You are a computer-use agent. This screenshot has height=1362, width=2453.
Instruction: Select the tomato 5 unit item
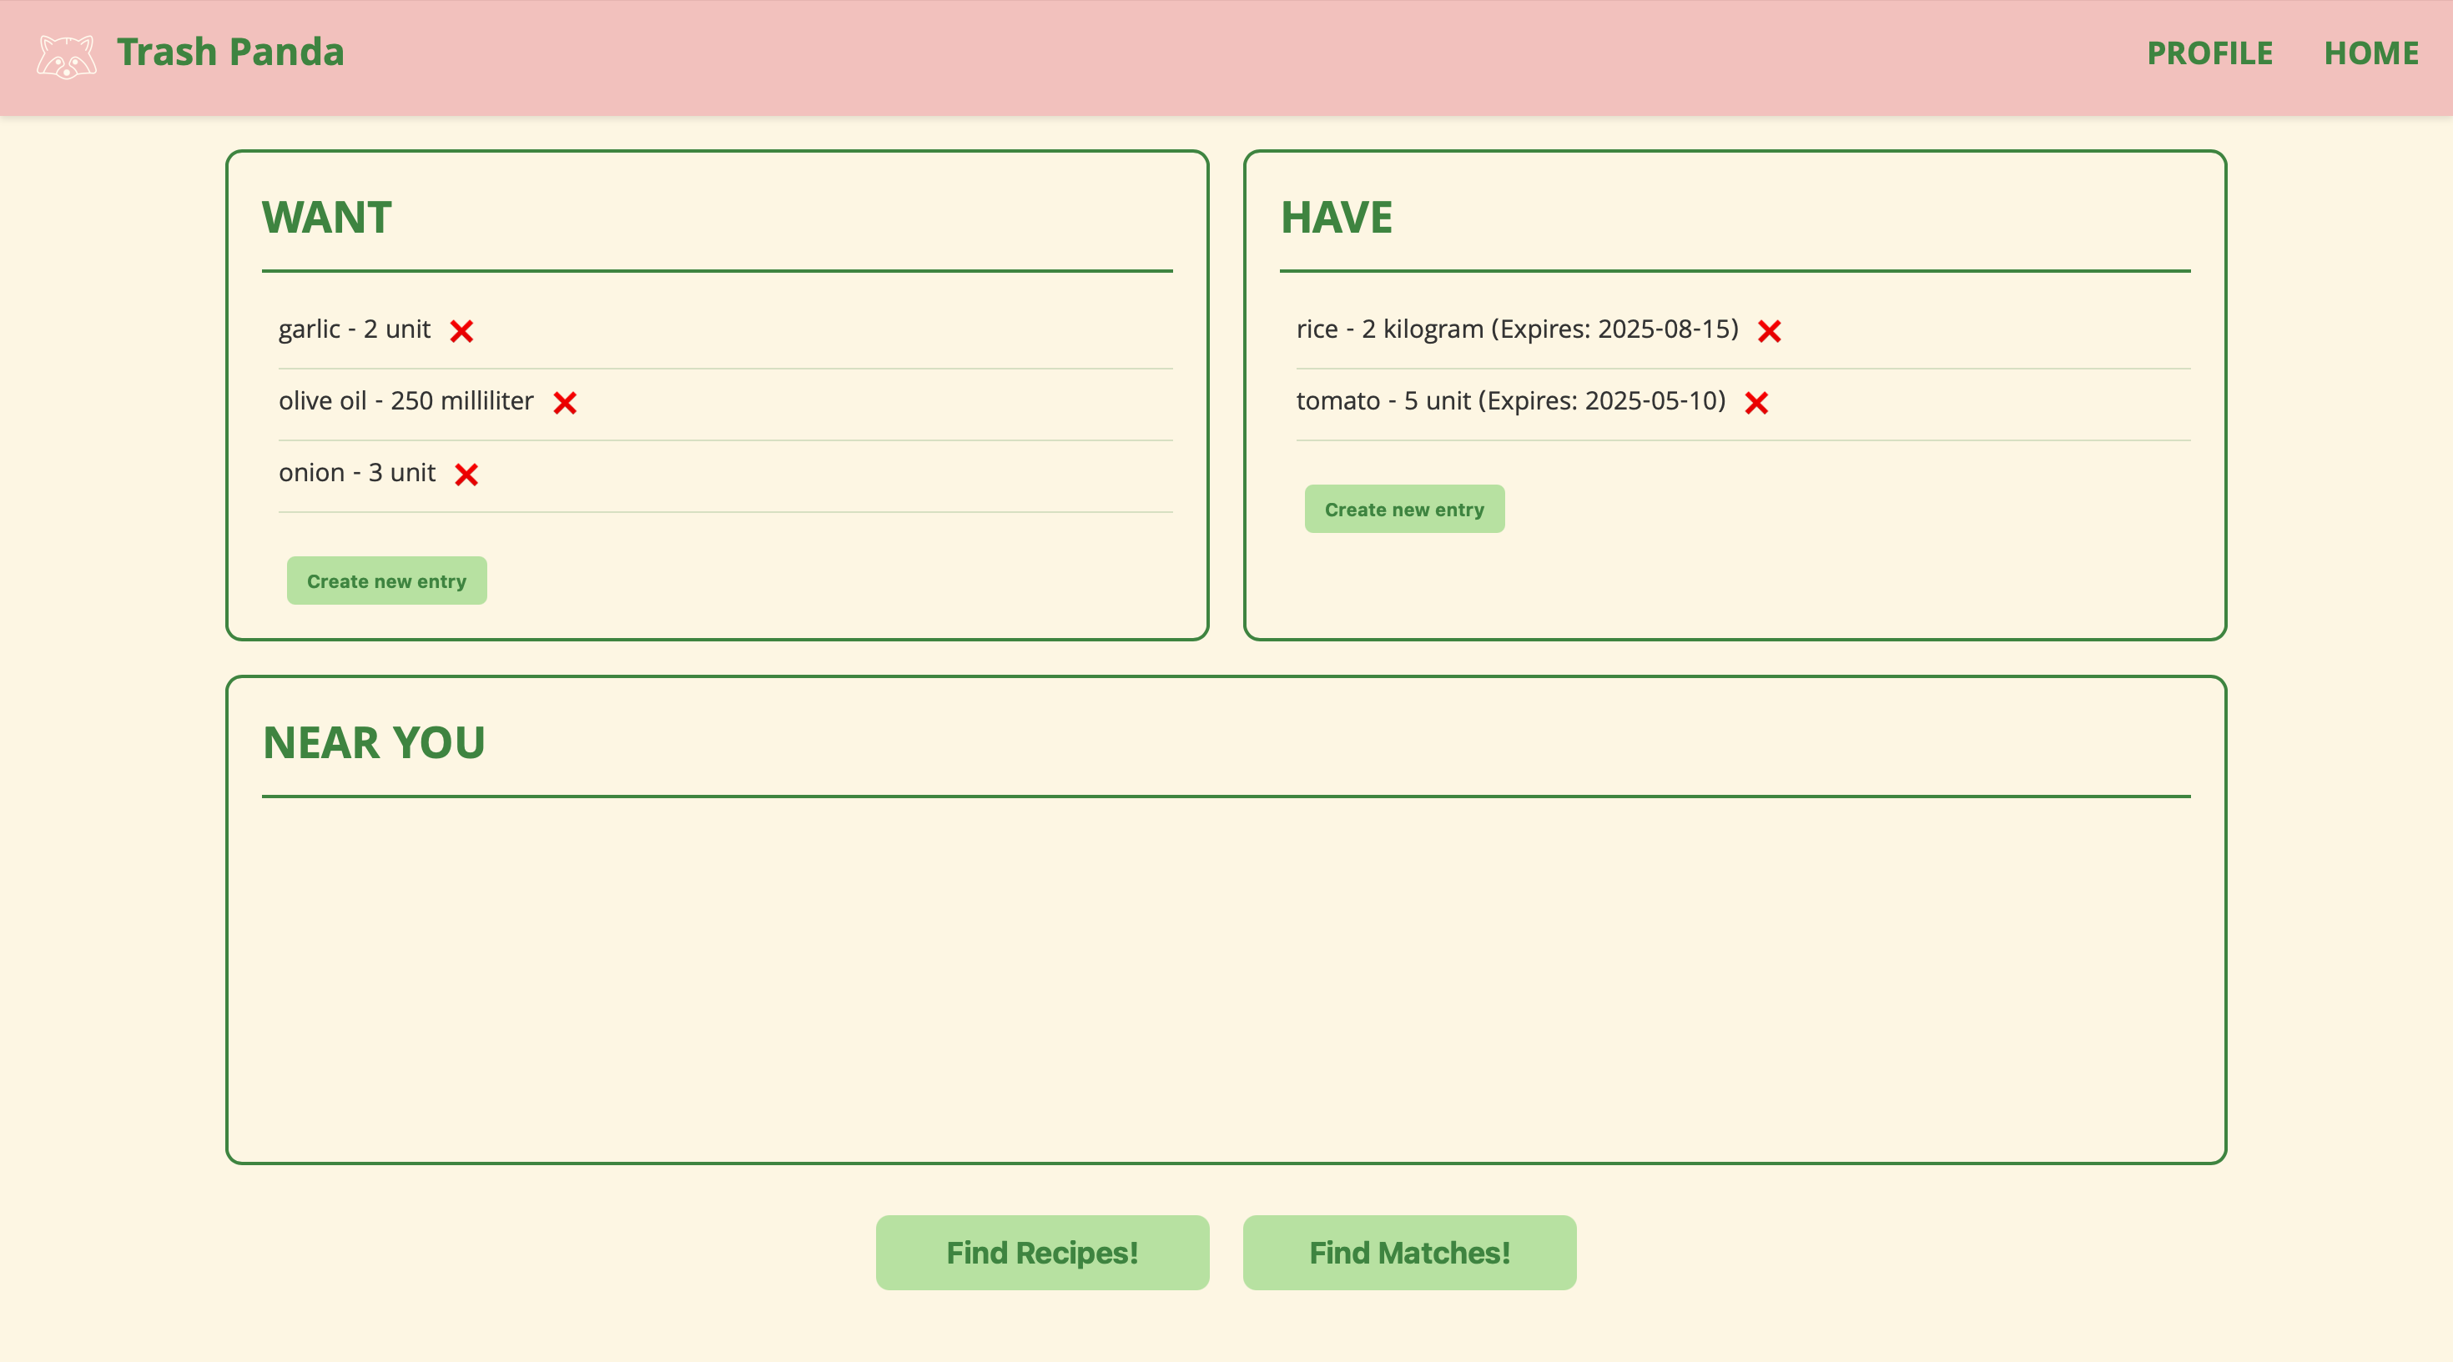tap(1510, 400)
